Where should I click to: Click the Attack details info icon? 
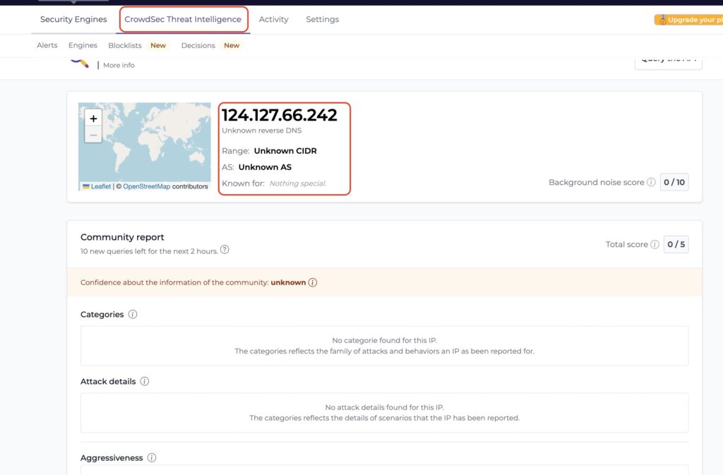pyautogui.click(x=144, y=381)
